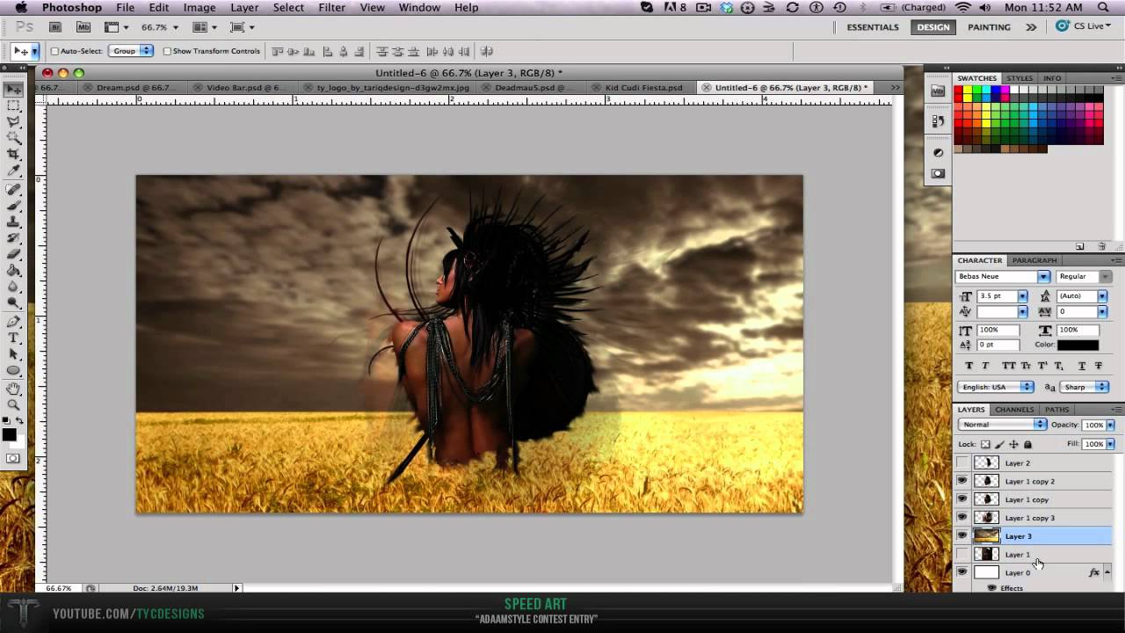This screenshot has width=1125, height=633.
Task: Select the Eyedropper tool
Action: pos(14,171)
